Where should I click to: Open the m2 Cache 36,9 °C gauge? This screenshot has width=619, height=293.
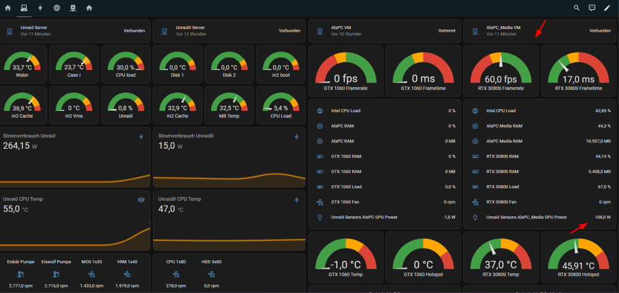pos(22,105)
